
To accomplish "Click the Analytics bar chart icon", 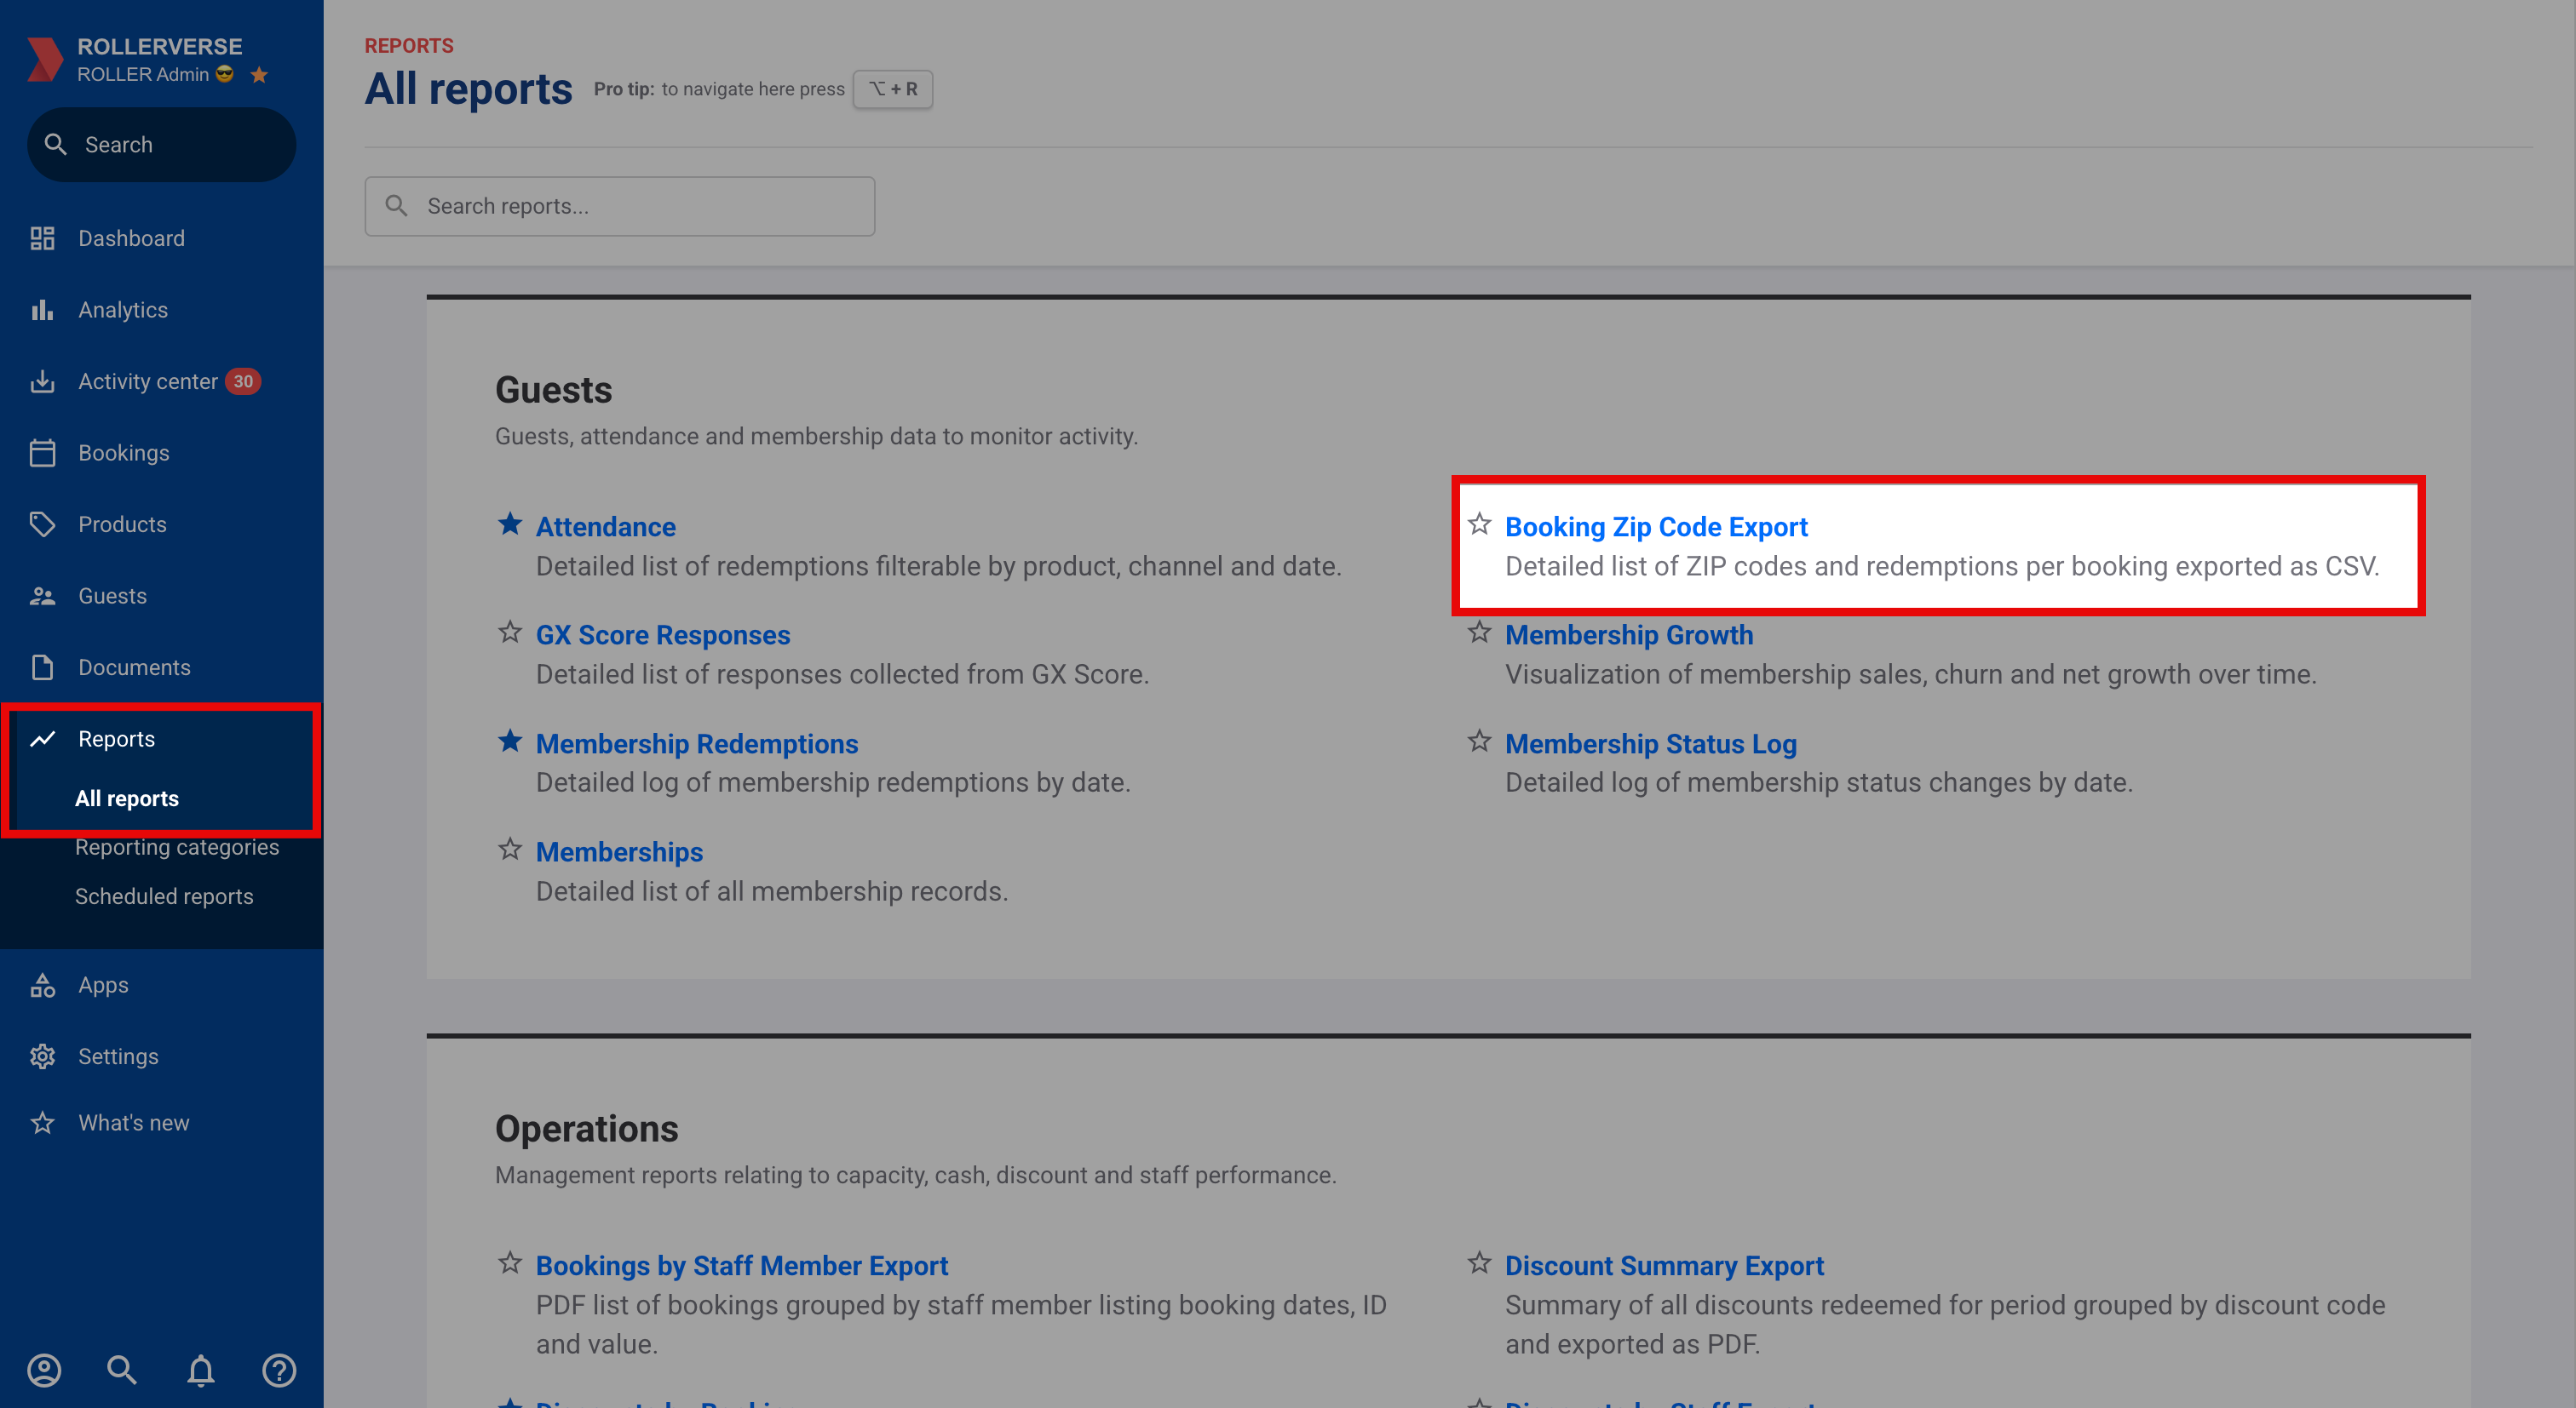I will pos(42,310).
